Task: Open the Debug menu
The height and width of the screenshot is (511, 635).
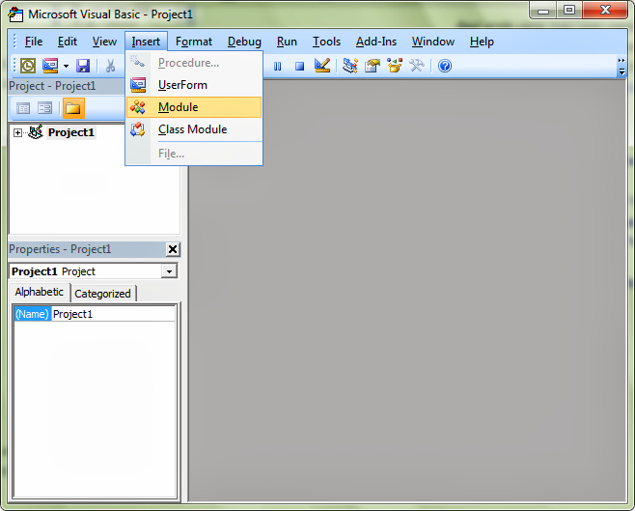Action: click(x=244, y=42)
